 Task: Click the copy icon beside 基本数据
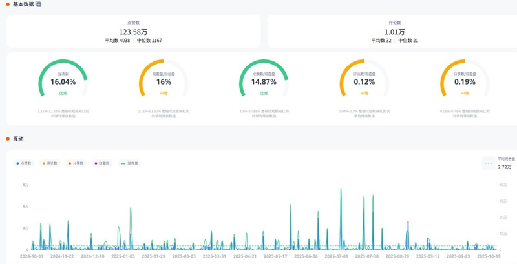coord(39,4)
